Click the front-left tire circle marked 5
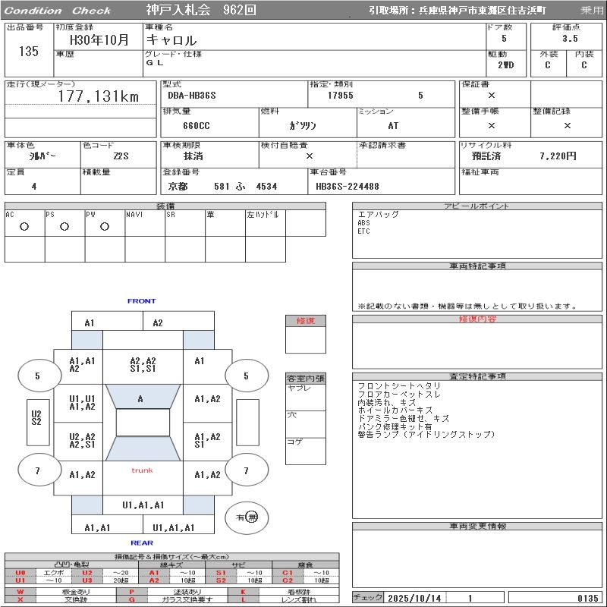Image resolution: width=607 pixels, height=607 pixels. point(37,376)
